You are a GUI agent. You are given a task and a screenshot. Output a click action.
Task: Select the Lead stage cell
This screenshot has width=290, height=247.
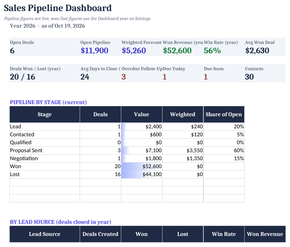[x=45, y=127]
